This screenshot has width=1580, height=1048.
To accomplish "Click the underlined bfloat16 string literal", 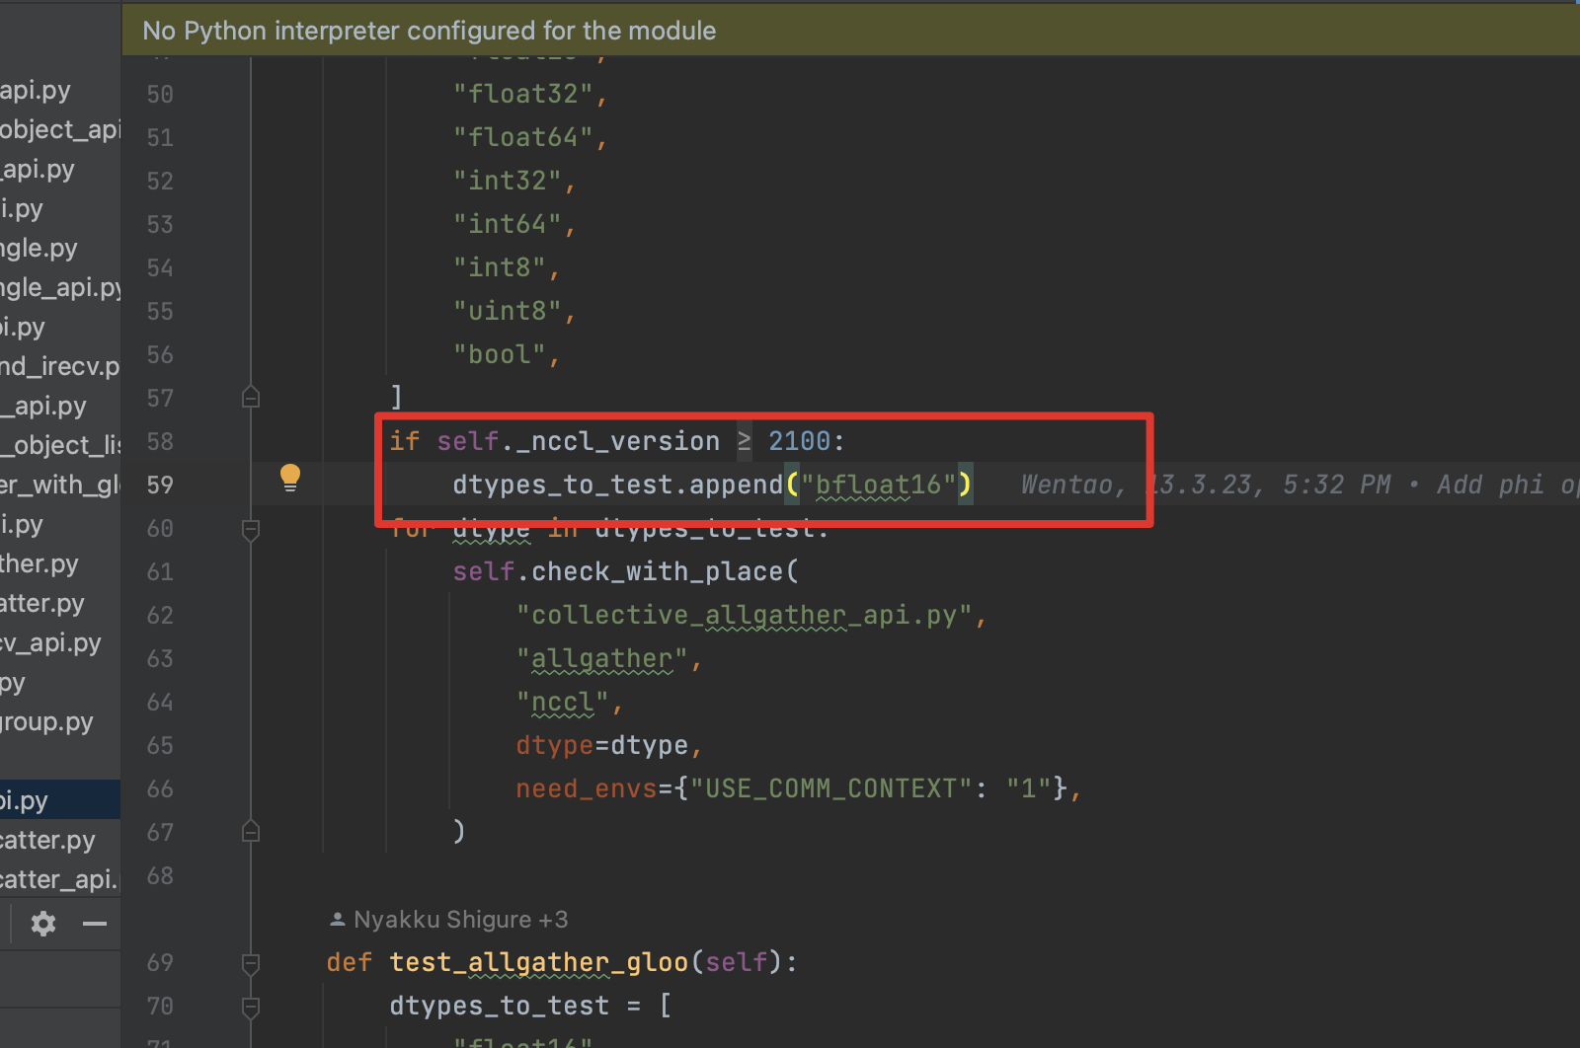I will point(878,485).
